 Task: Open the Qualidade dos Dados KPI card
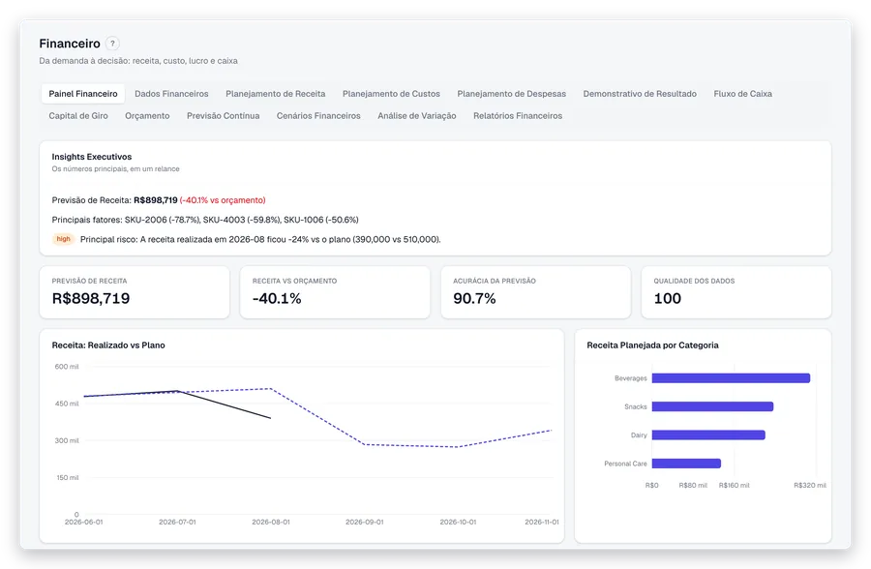pyautogui.click(x=736, y=292)
